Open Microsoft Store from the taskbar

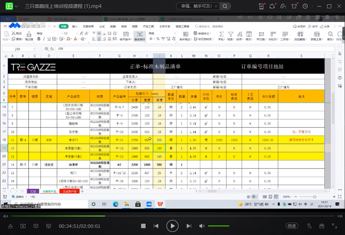click(x=138, y=204)
